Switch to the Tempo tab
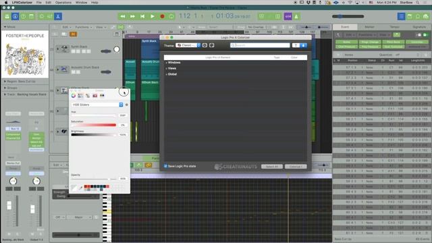Screen dimensions: 432x243 [394, 27]
